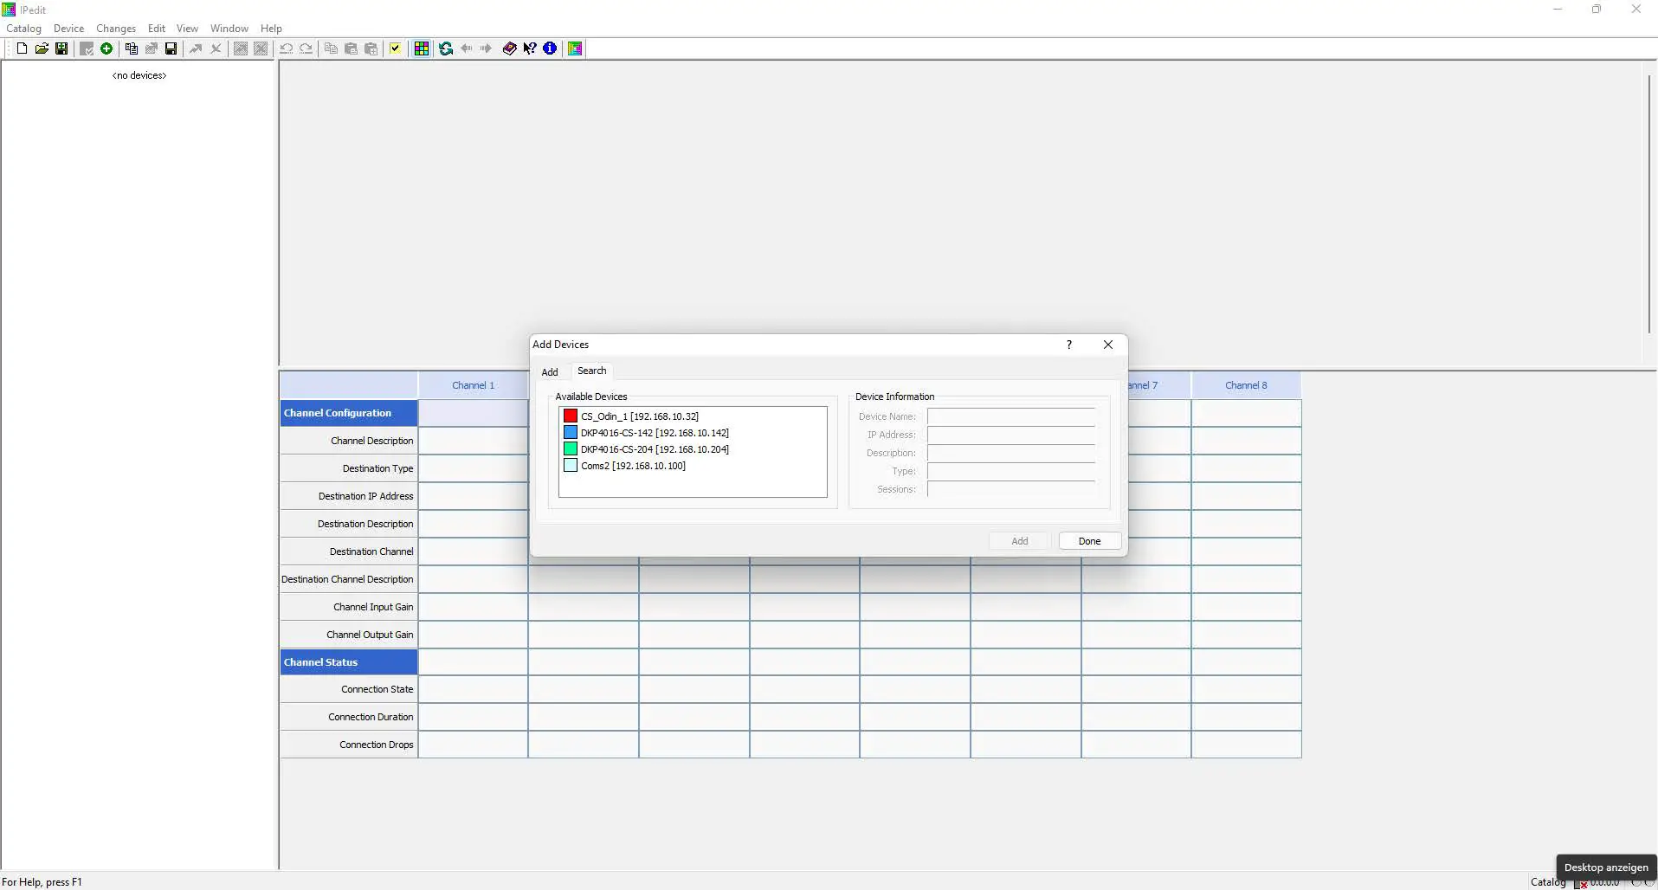
Task: Click the Undo toolbar icon
Action: (287, 48)
